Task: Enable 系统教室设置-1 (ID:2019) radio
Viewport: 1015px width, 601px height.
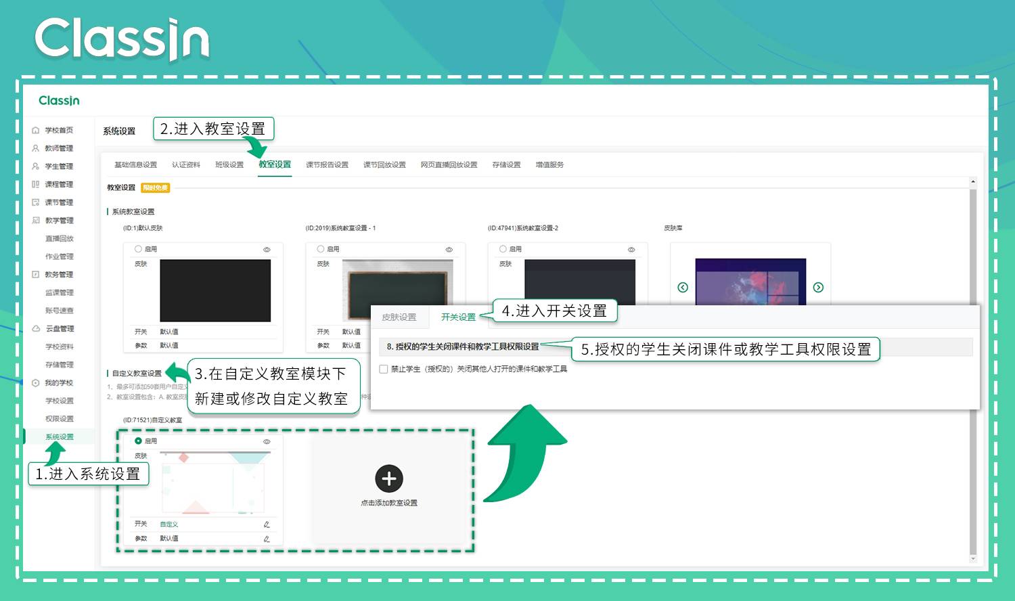Action: [x=321, y=249]
